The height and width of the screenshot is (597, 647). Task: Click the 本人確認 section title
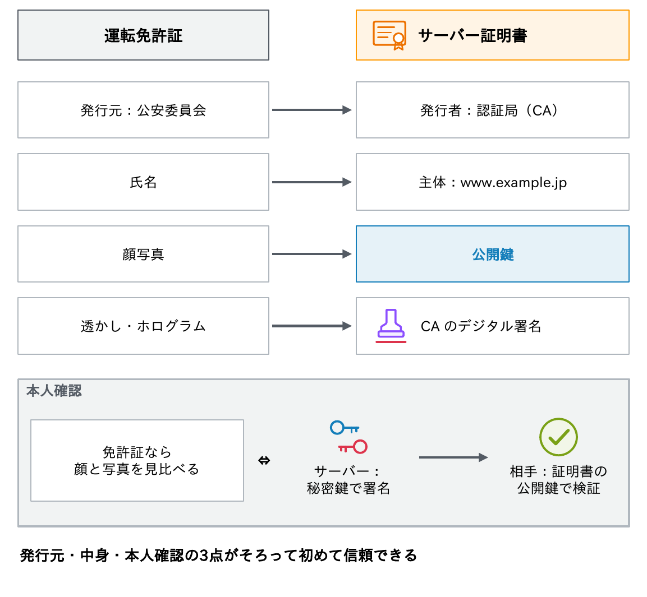pos(54,391)
